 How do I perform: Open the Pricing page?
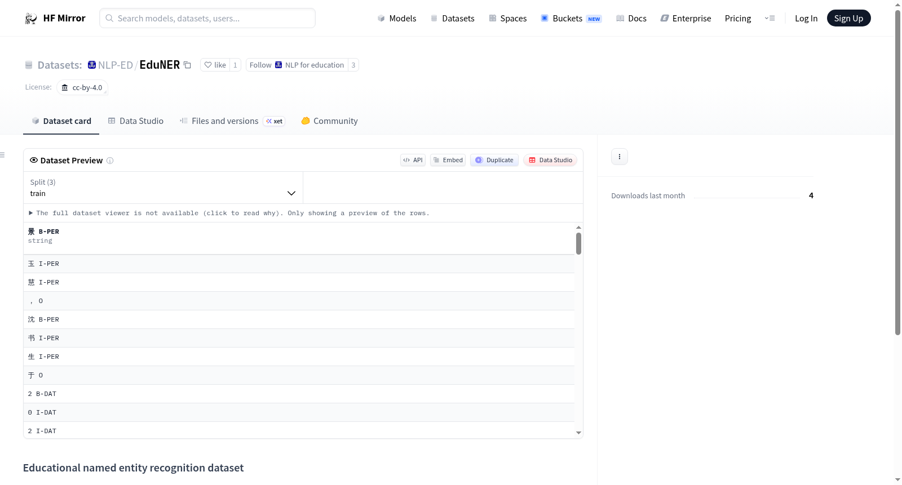738,19
